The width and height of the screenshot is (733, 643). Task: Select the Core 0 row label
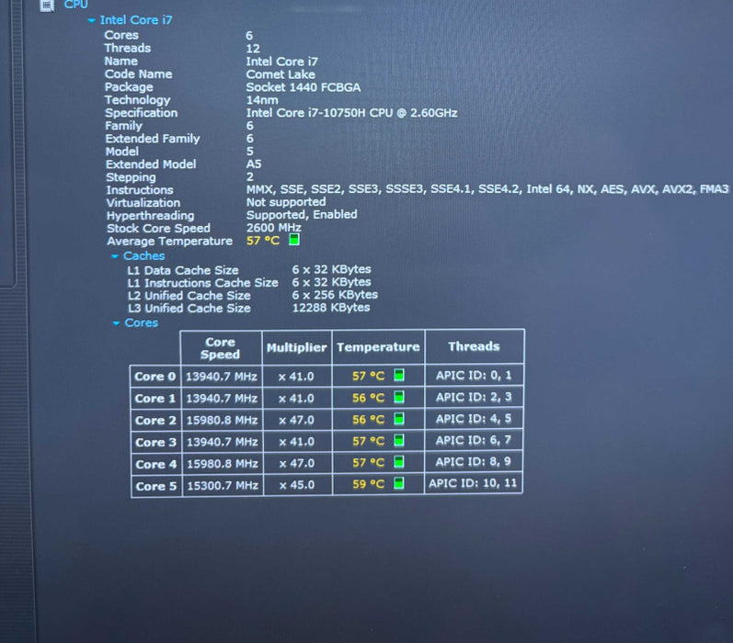tap(155, 377)
